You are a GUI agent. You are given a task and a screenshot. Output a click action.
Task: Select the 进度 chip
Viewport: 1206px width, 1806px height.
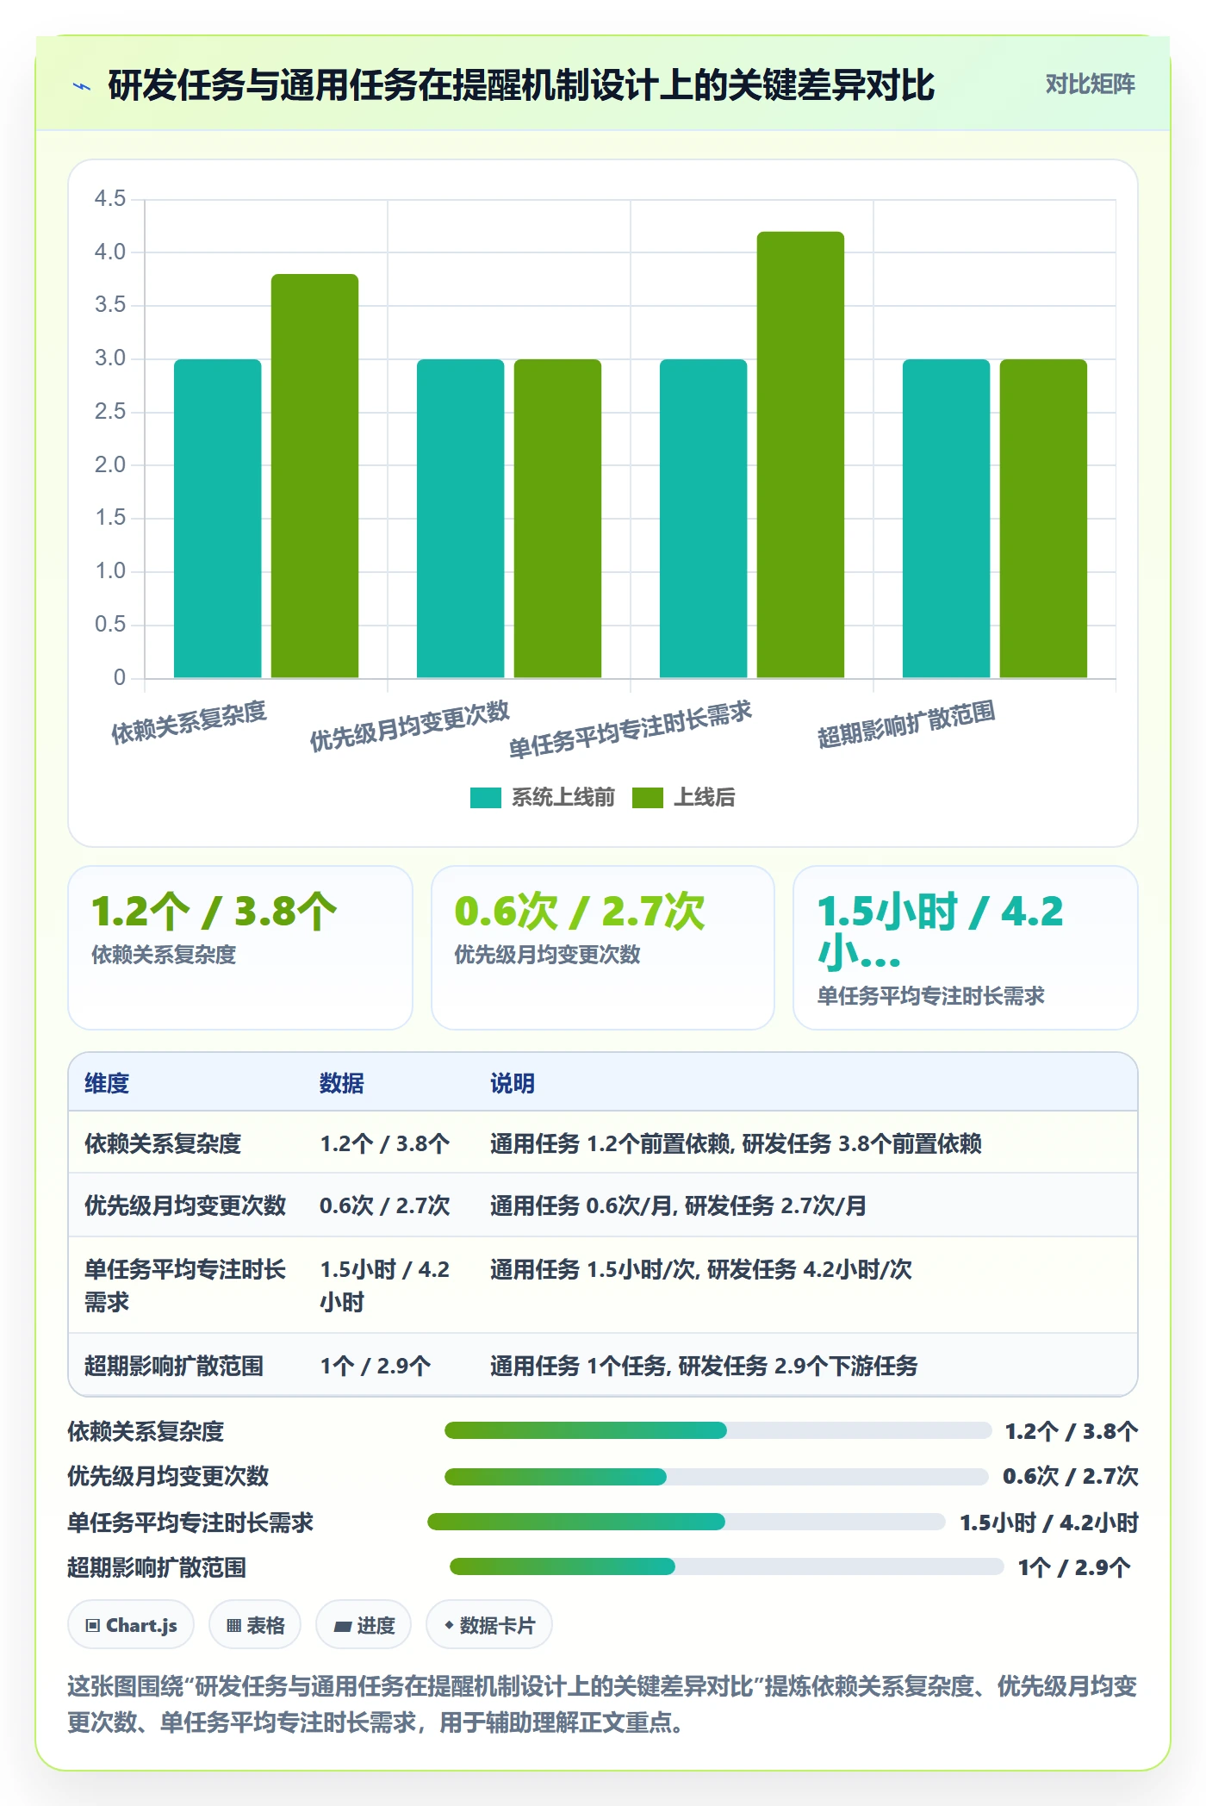coord(364,1625)
